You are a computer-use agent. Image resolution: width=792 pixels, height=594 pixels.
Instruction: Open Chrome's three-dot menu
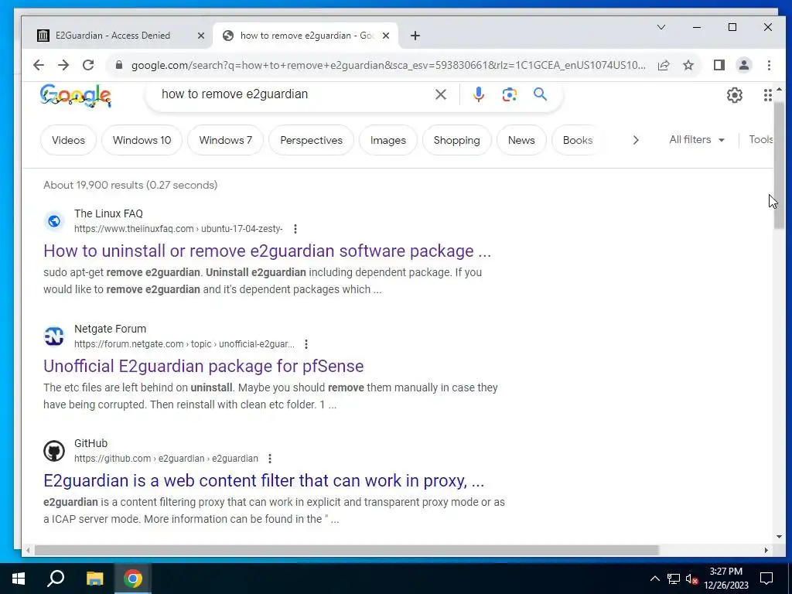click(x=769, y=65)
